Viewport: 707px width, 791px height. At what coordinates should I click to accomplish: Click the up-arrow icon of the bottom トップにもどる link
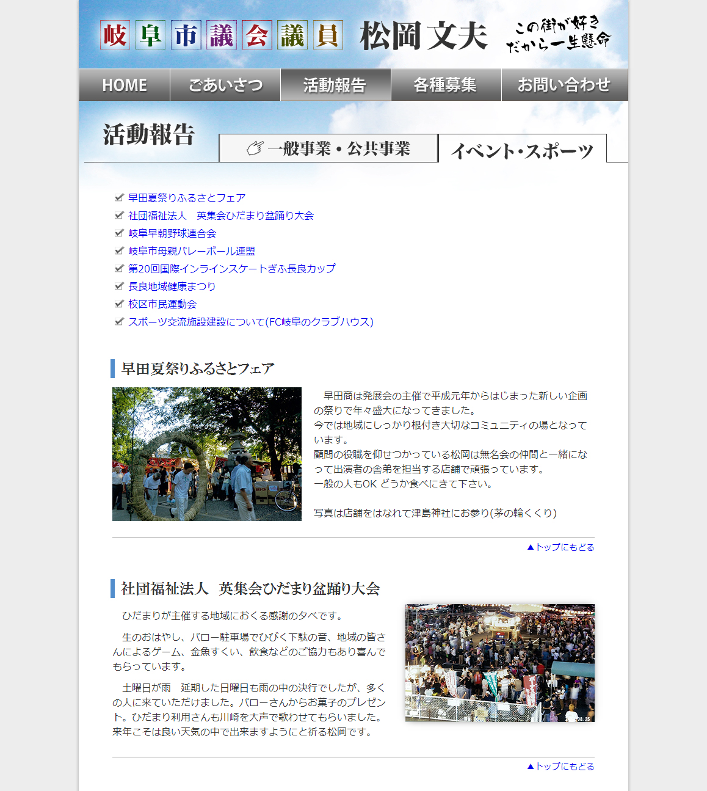[x=531, y=766]
